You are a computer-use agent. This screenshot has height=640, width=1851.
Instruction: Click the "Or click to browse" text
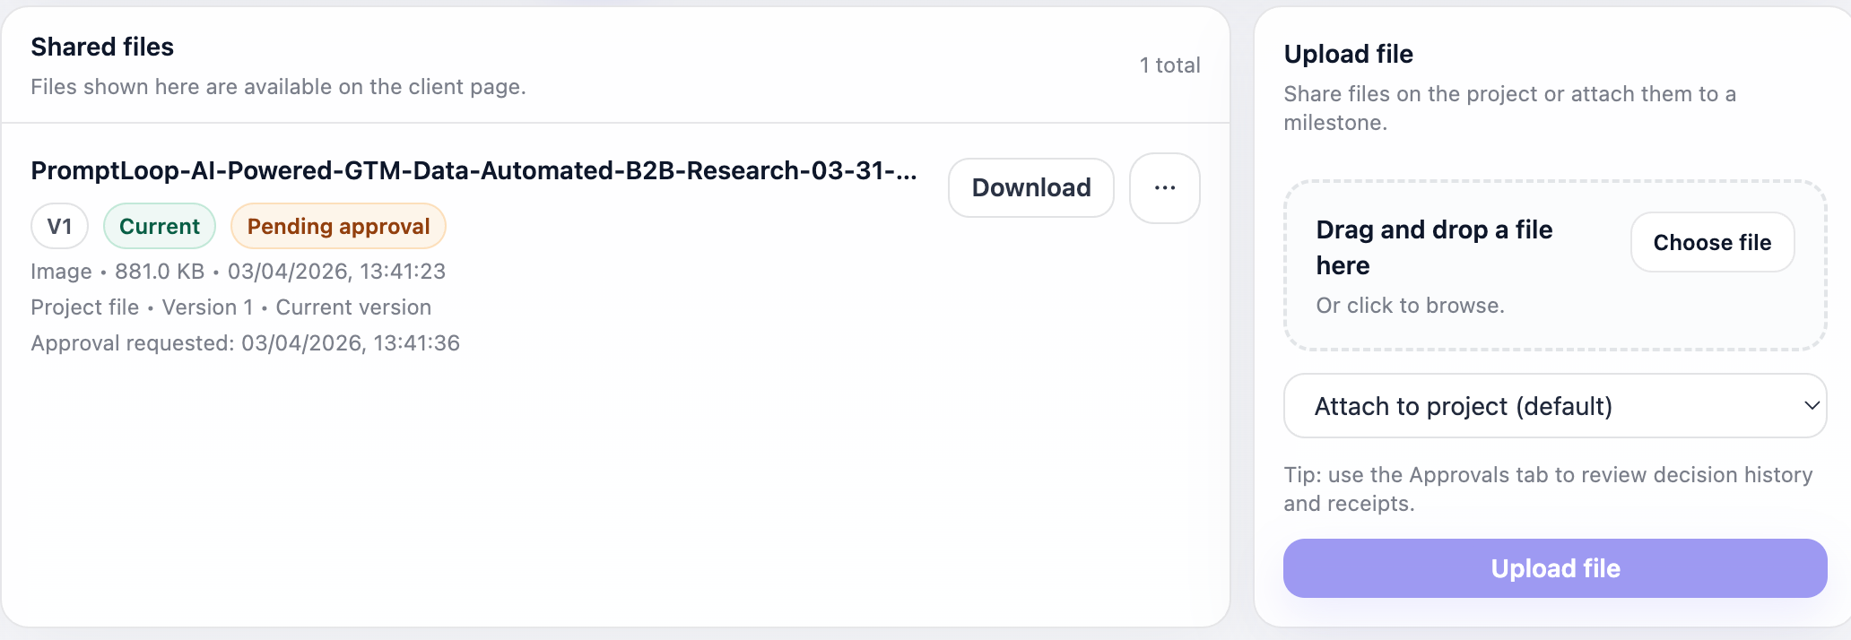coord(1410,306)
